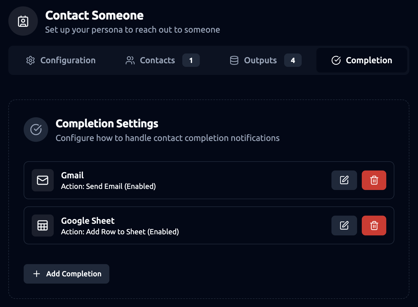Open the Contacts tab

point(157,60)
